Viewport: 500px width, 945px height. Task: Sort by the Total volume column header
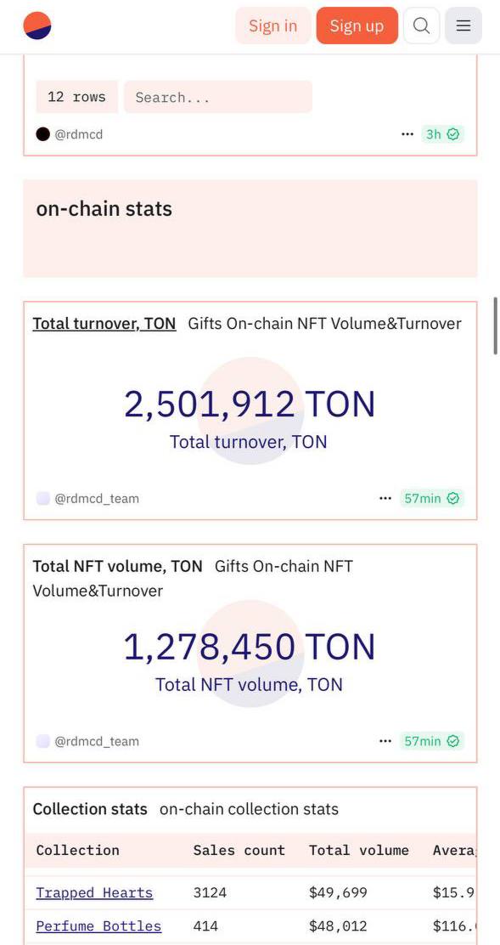coord(358,851)
